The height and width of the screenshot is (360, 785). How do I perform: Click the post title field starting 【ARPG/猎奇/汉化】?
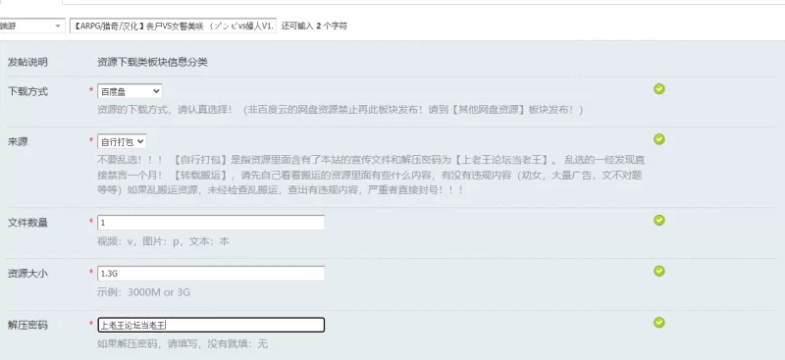coord(173,26)
